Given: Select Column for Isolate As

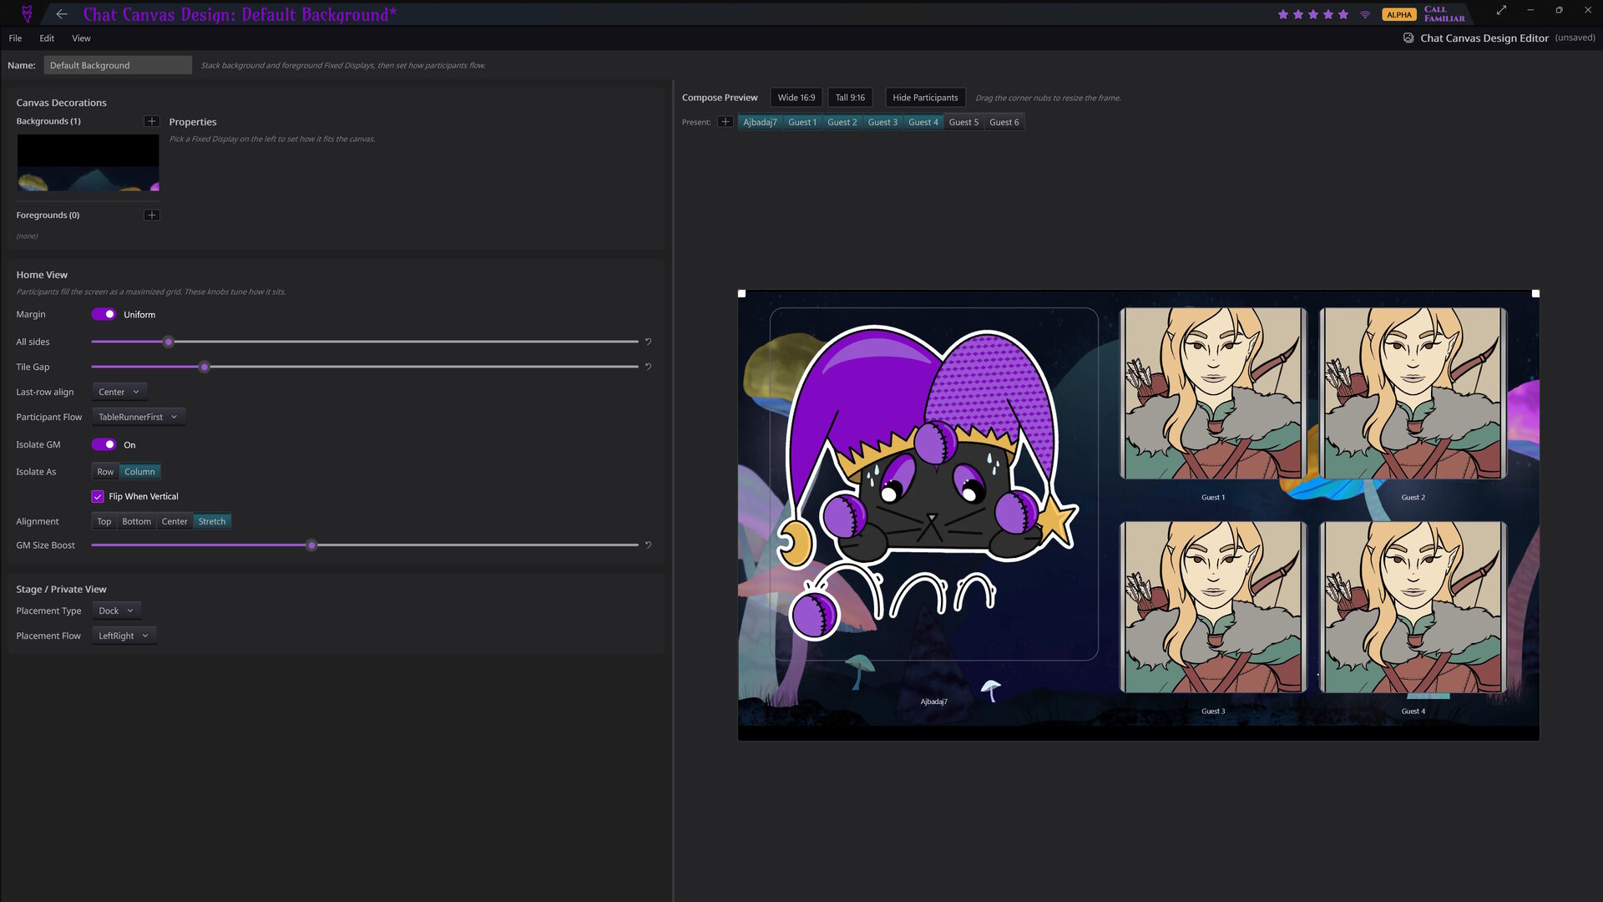Looking at the screenshot, I should (x=139, y=472).
